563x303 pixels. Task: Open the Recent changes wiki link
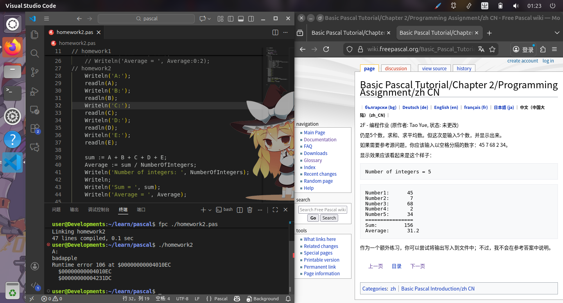click(320, 174)
